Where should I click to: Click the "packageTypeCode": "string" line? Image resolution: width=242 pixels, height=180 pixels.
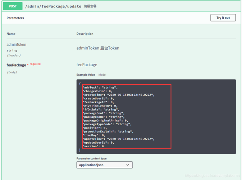[107, 124]
